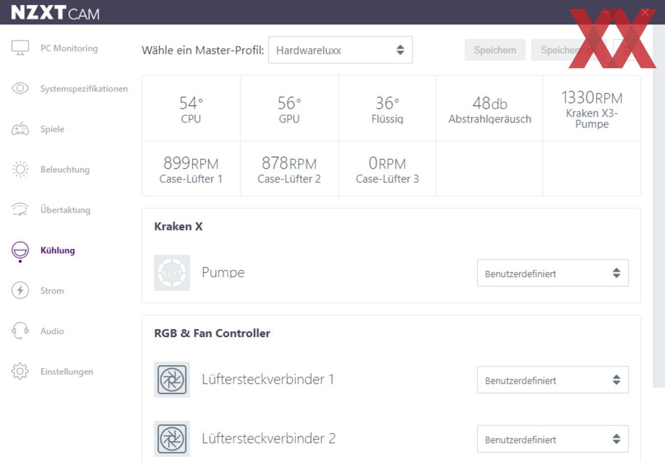Open the Übertaktung page
The width and height of the screenshot is (665, 462).
tap(66, 210)
